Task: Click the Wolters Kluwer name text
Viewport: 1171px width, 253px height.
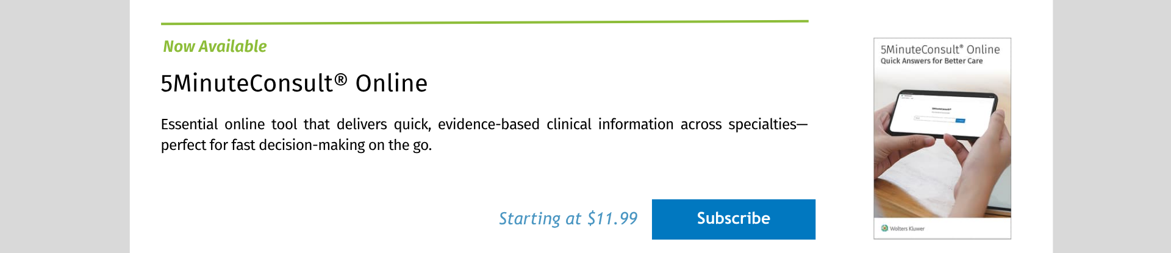Action: [x=907, y=229]
